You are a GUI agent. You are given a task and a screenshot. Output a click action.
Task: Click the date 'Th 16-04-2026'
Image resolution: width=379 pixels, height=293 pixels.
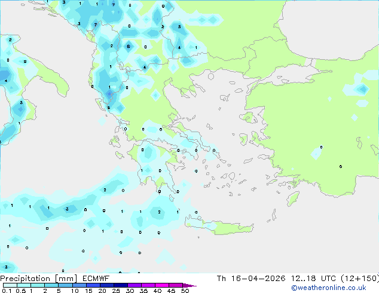coord(251,279)
